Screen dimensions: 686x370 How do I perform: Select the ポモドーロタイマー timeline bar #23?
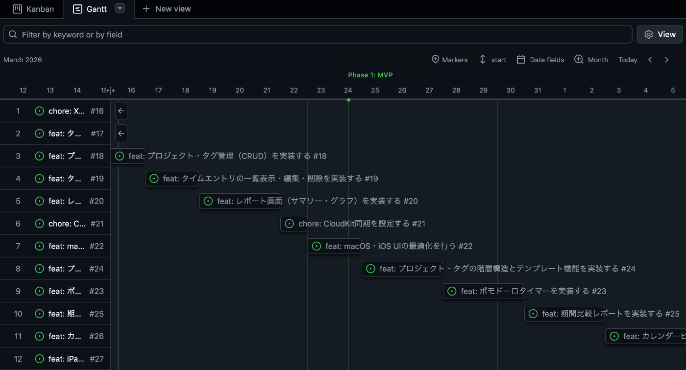click(484, 291)
